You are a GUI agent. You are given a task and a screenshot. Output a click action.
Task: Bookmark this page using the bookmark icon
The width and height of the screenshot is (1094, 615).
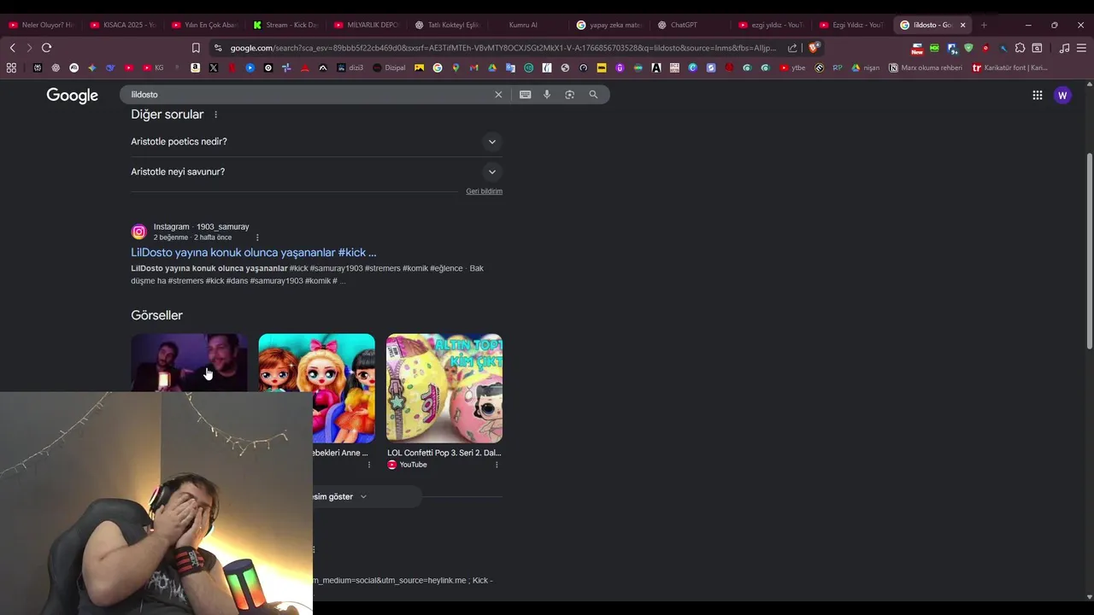196,48
